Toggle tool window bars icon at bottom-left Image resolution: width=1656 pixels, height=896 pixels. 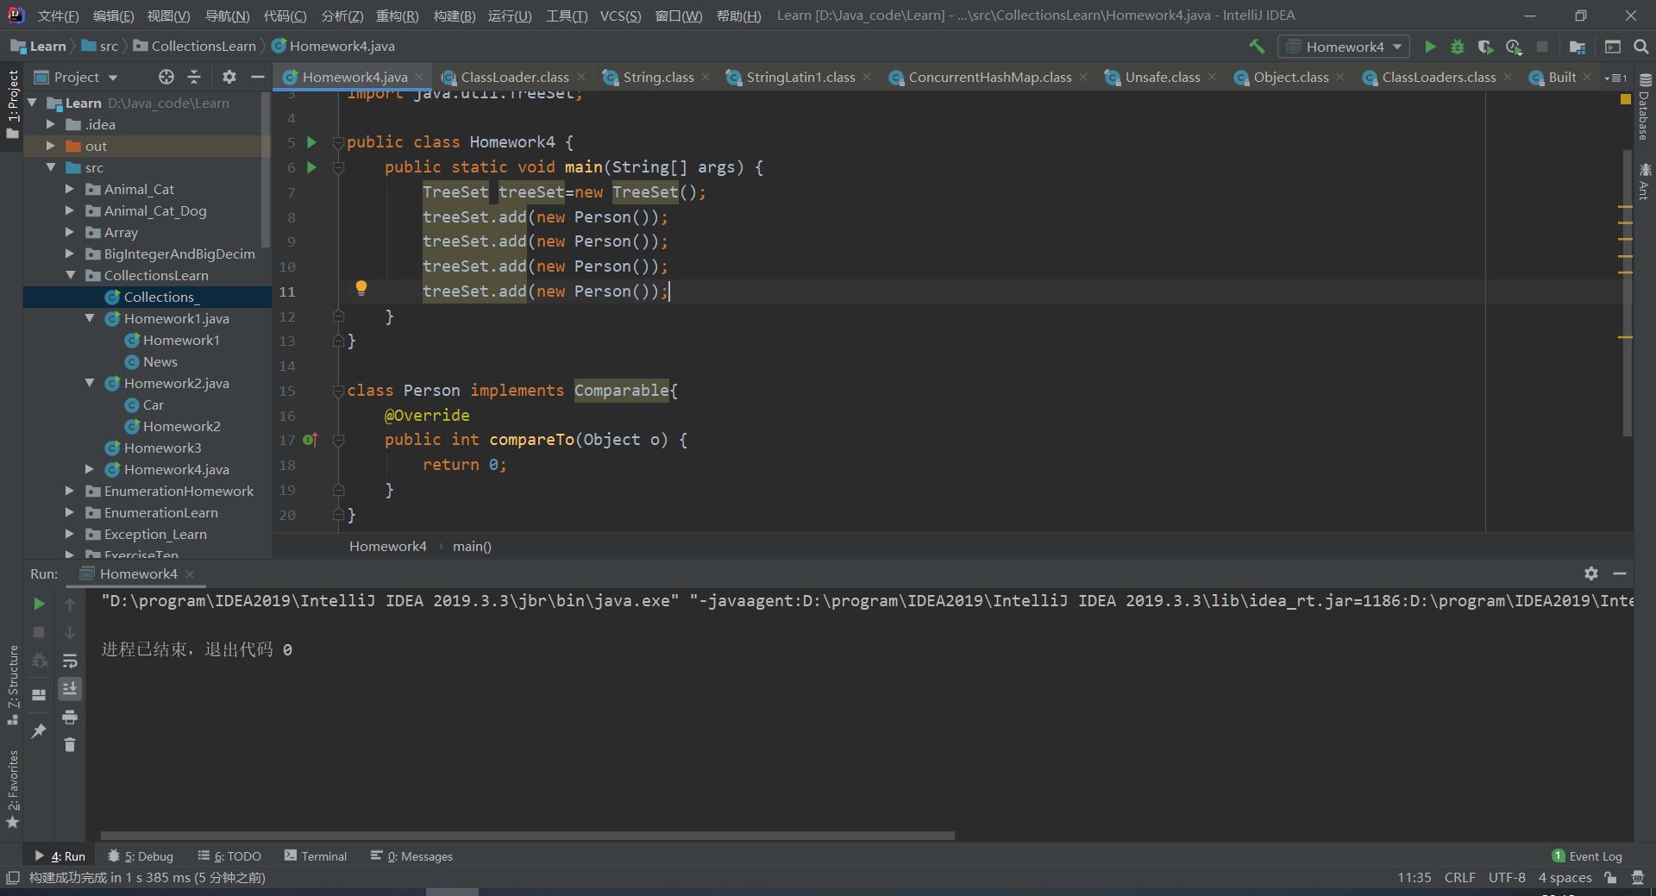tap(12, 878)
